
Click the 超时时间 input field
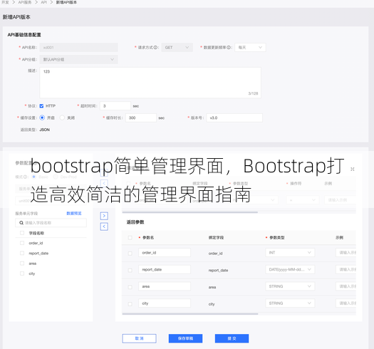(x=115, y=106)
